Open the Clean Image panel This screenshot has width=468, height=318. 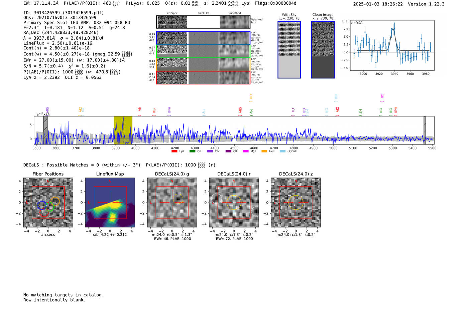tap(323, 50)
